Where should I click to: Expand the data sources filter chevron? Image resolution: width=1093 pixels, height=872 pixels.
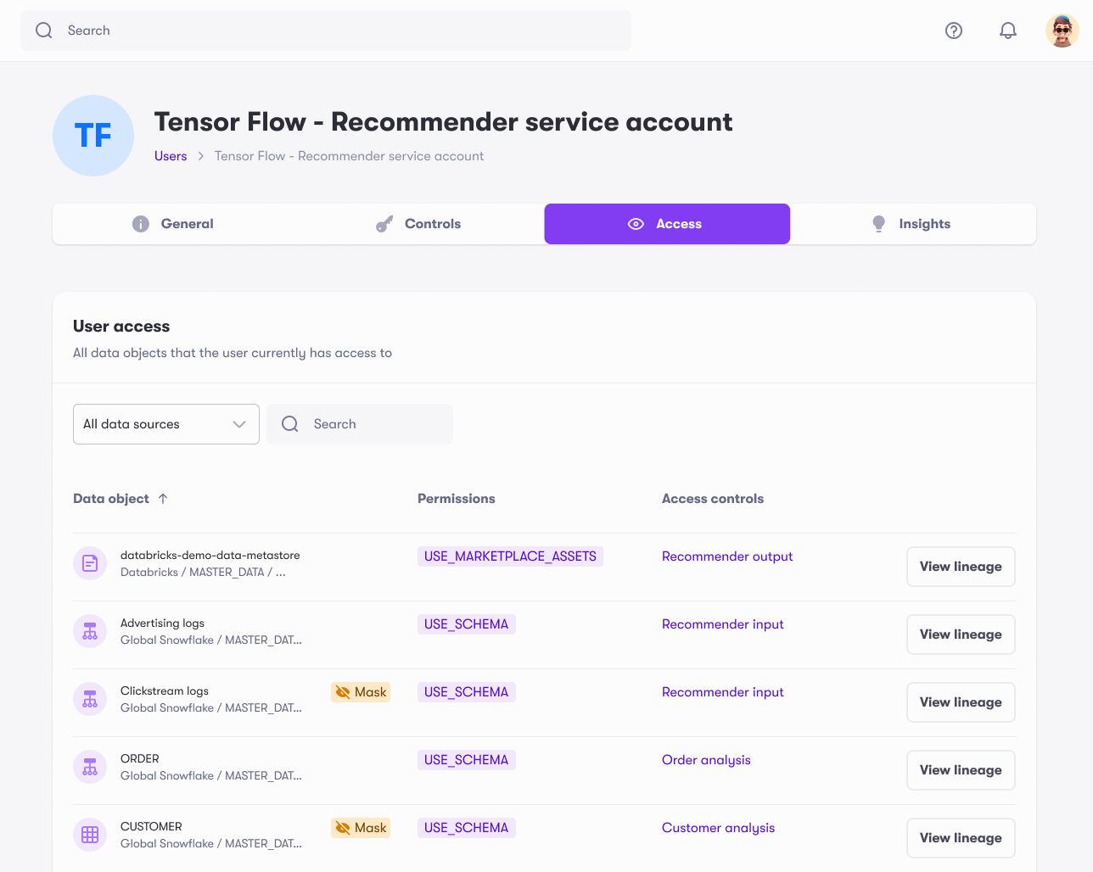pos(238,423)
